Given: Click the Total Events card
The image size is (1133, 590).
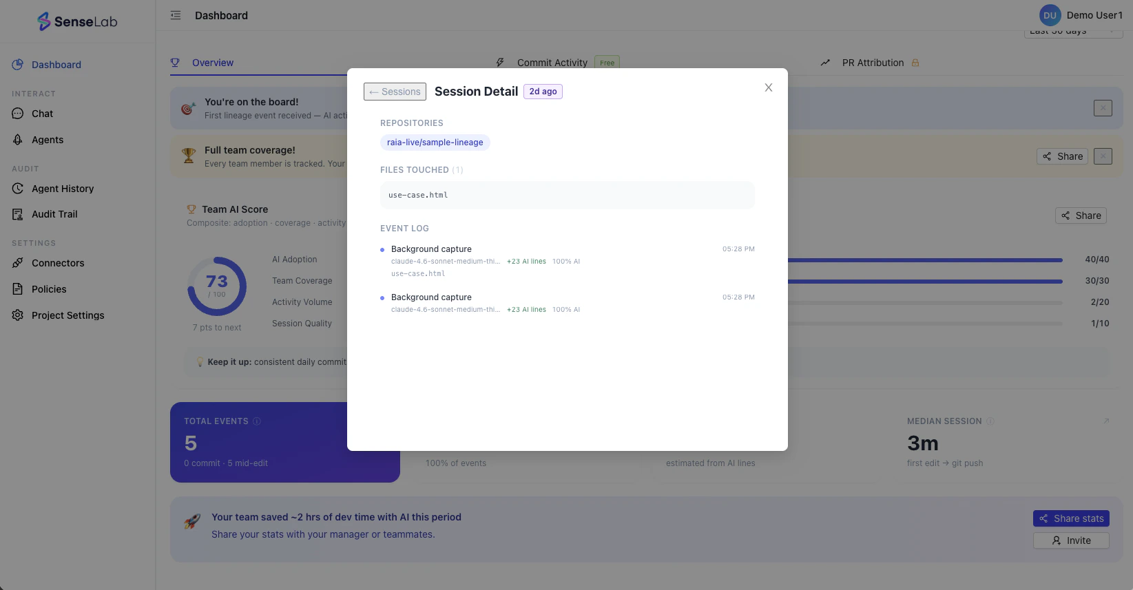Looking at the screenshot, I should point(285,442).
